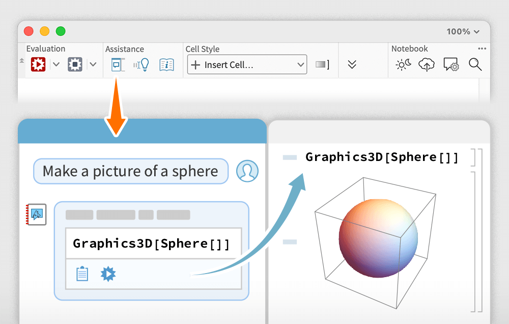
Task: Collapse the toolbar with the left-edge arrow
Action: 21,61
